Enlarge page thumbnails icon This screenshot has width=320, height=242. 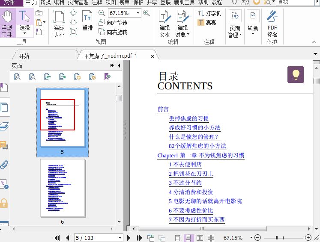click(17, 77)
